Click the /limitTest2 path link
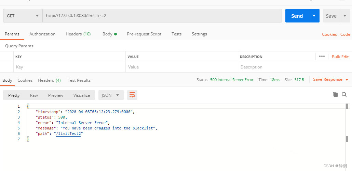 tap(68, 134)
